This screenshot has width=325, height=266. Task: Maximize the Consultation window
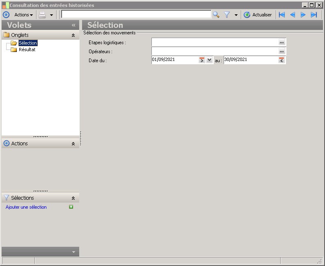[312, 5]
